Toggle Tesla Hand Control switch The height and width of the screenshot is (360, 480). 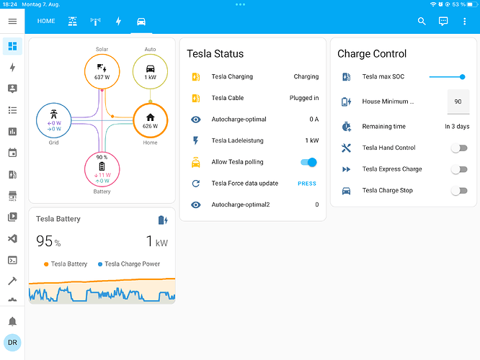(x=459, y=148)
